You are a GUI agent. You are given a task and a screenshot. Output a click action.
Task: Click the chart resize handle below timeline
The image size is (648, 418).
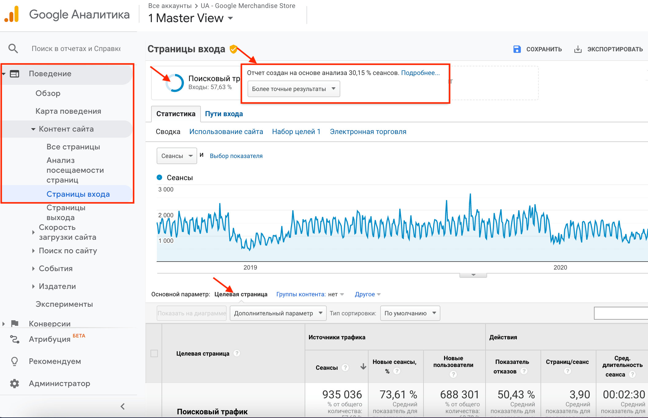pos(473,275)
